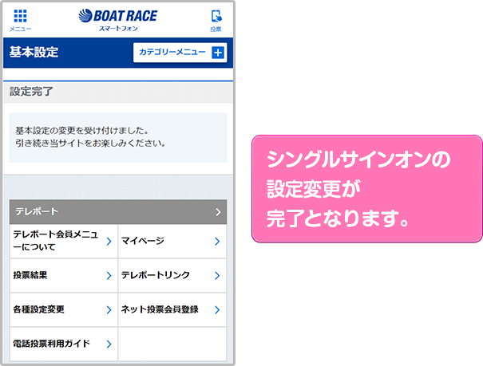
Task: Click the arrow beside マイページ
Action: coord(216,241)
